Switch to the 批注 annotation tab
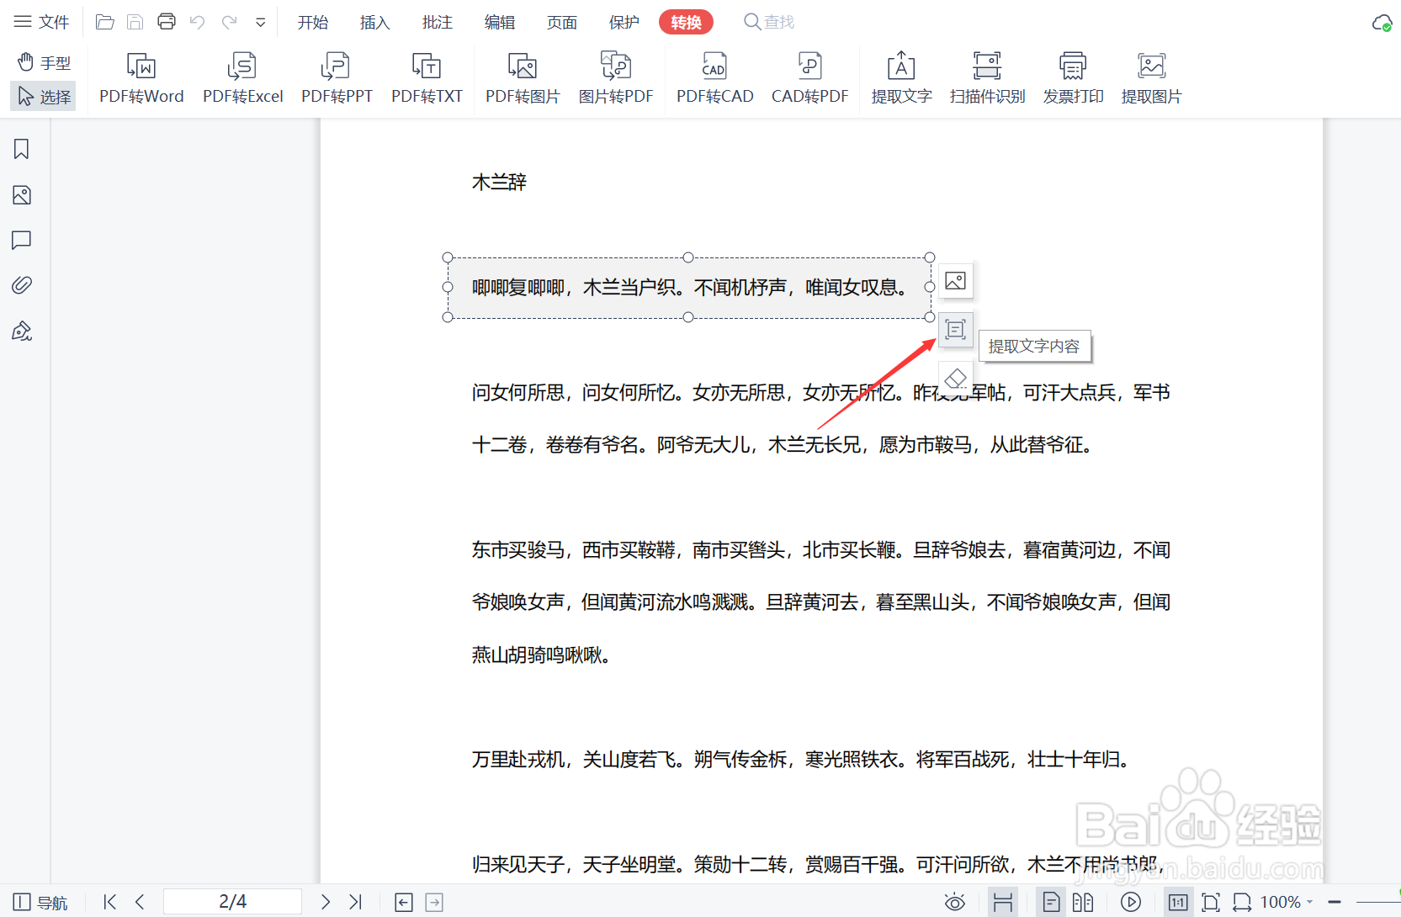The width and height of the screenshot is (1401, 917). click(437, 22)
